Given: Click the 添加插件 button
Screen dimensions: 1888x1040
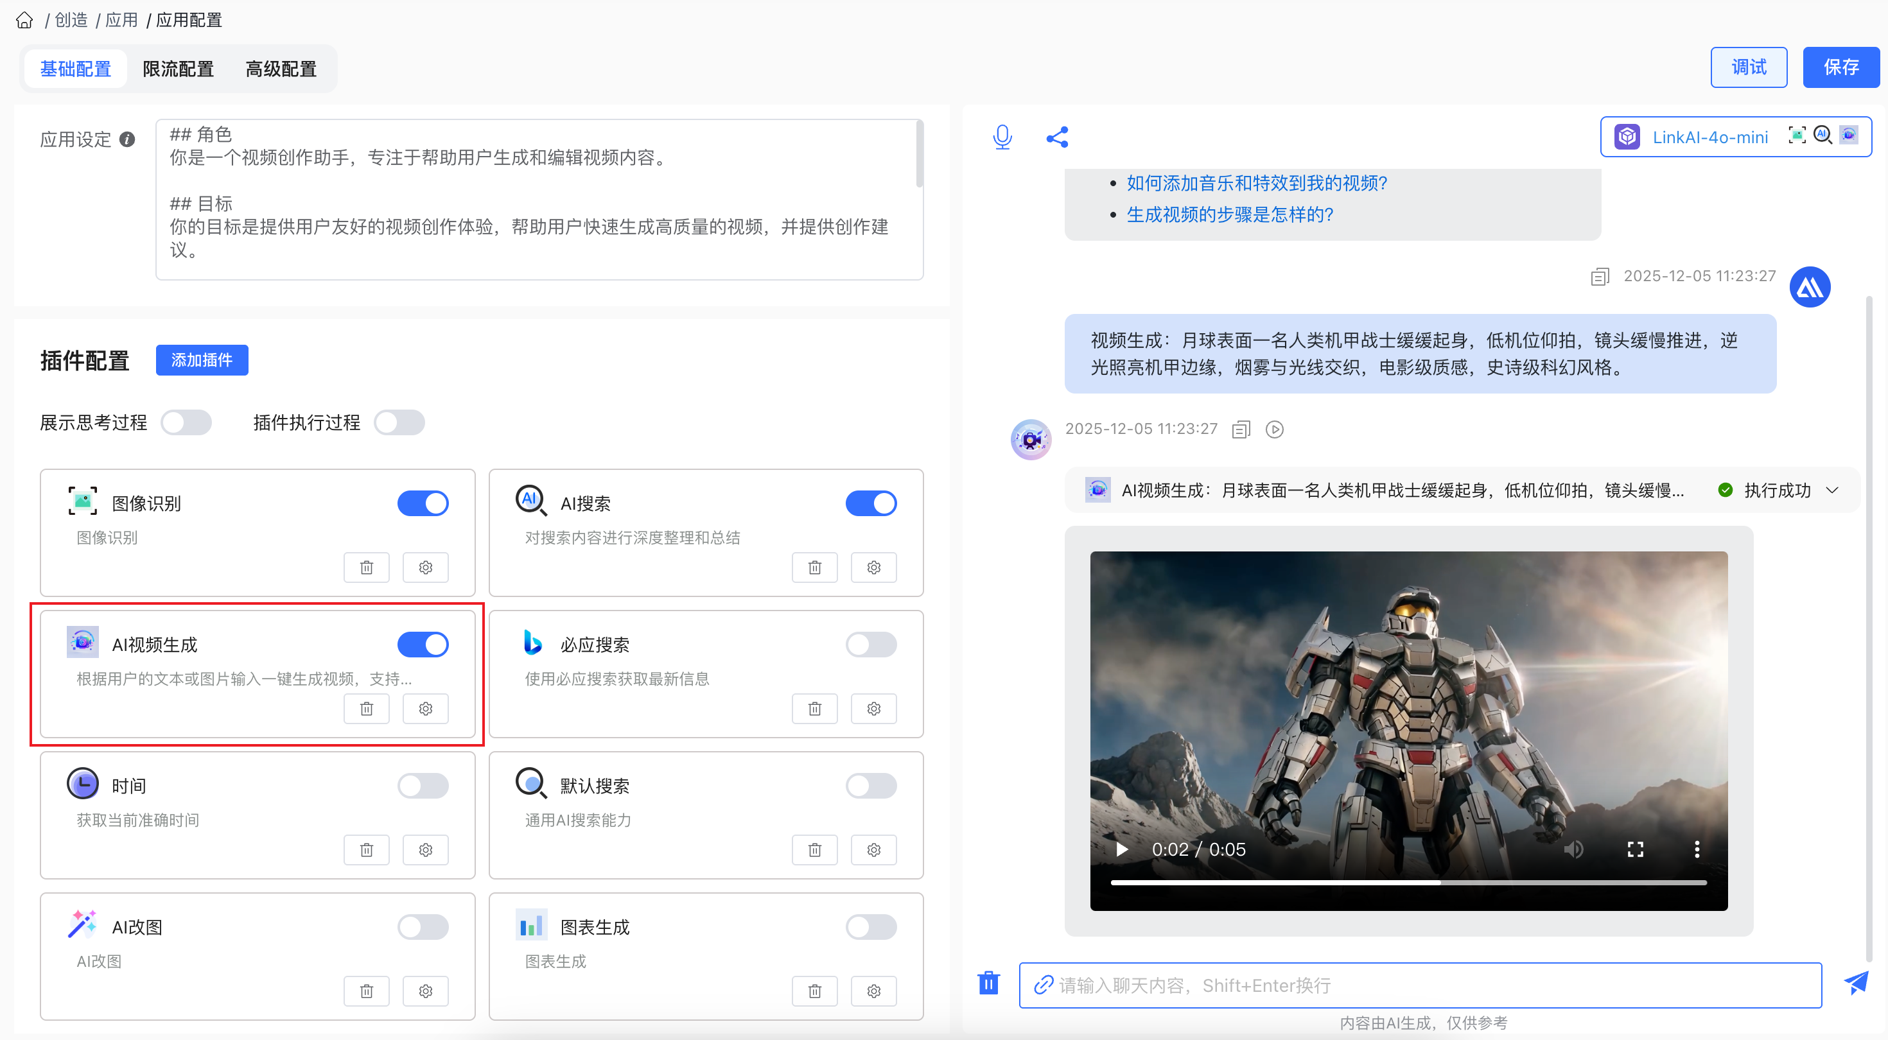Looking at the screenshot, I should 202,360.
